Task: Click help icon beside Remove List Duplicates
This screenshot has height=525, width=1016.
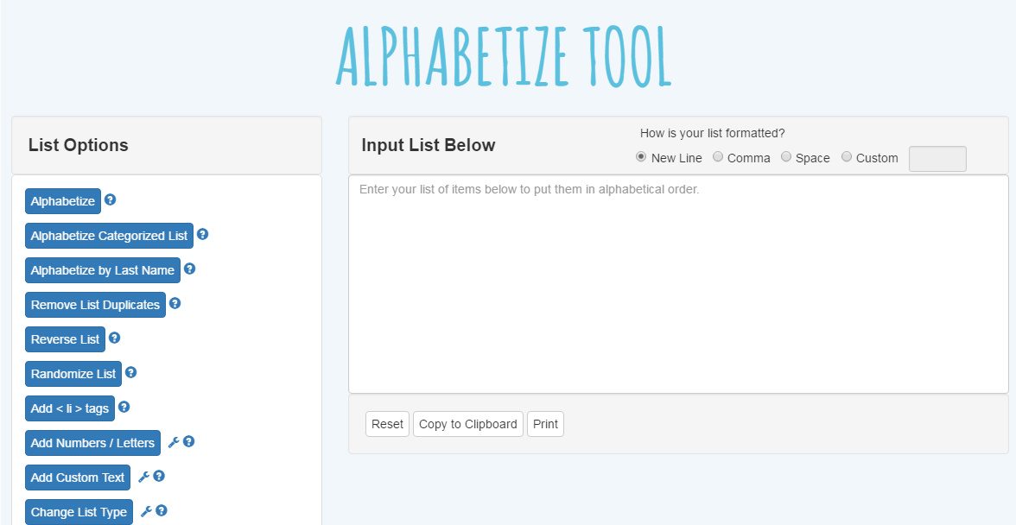Action: pyautogui.click(x=175, y=303)
